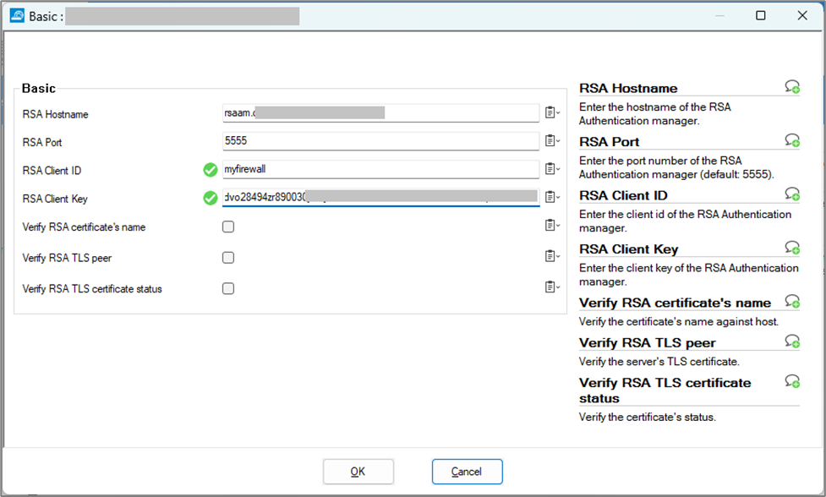This screenshot has height=497, width=826.
Task: Click comment icon beside RSA Hostname help
Action: (792, 87)
